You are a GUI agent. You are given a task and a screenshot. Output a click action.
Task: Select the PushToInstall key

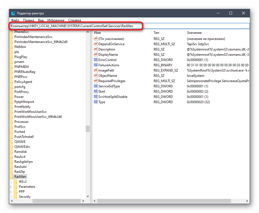click(x=24, y=137)
